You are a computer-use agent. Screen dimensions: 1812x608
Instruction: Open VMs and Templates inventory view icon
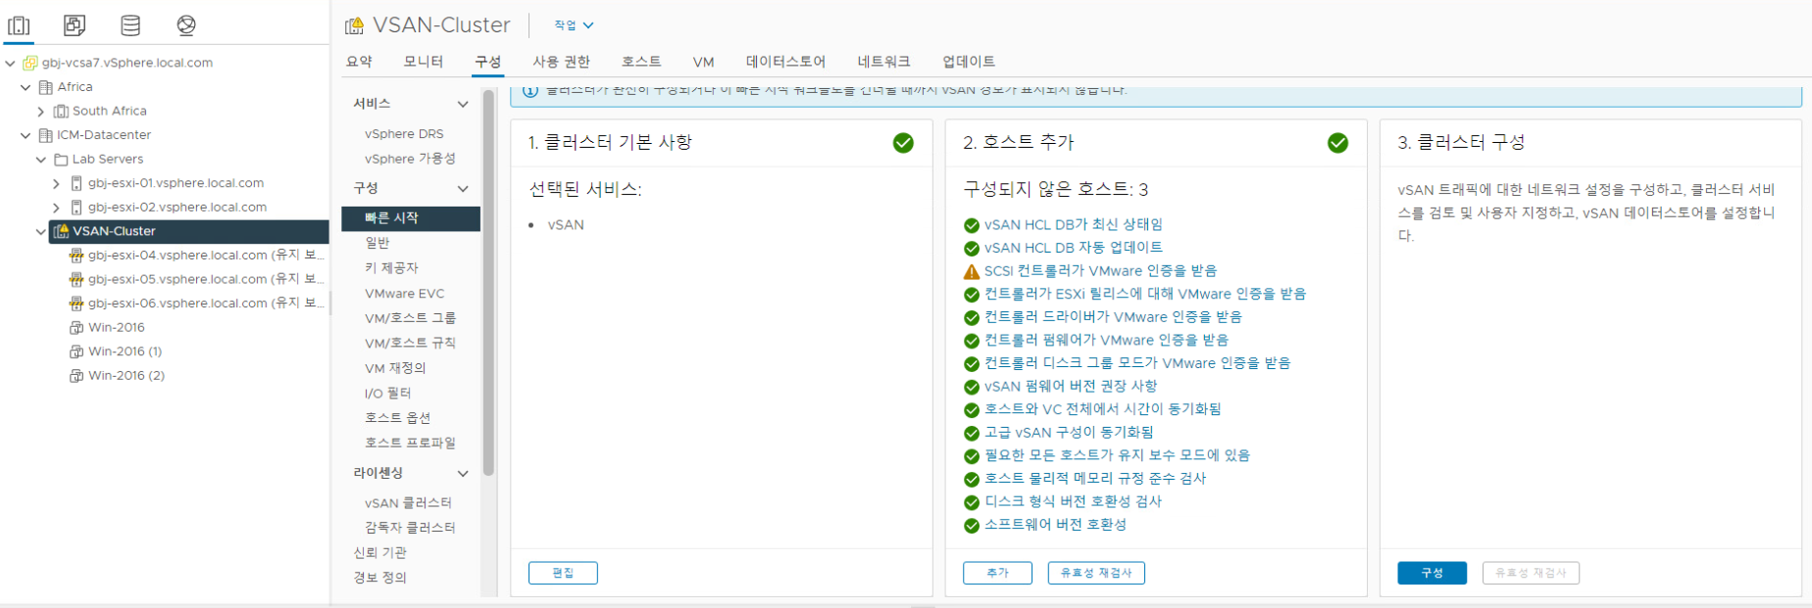point(75,25)
